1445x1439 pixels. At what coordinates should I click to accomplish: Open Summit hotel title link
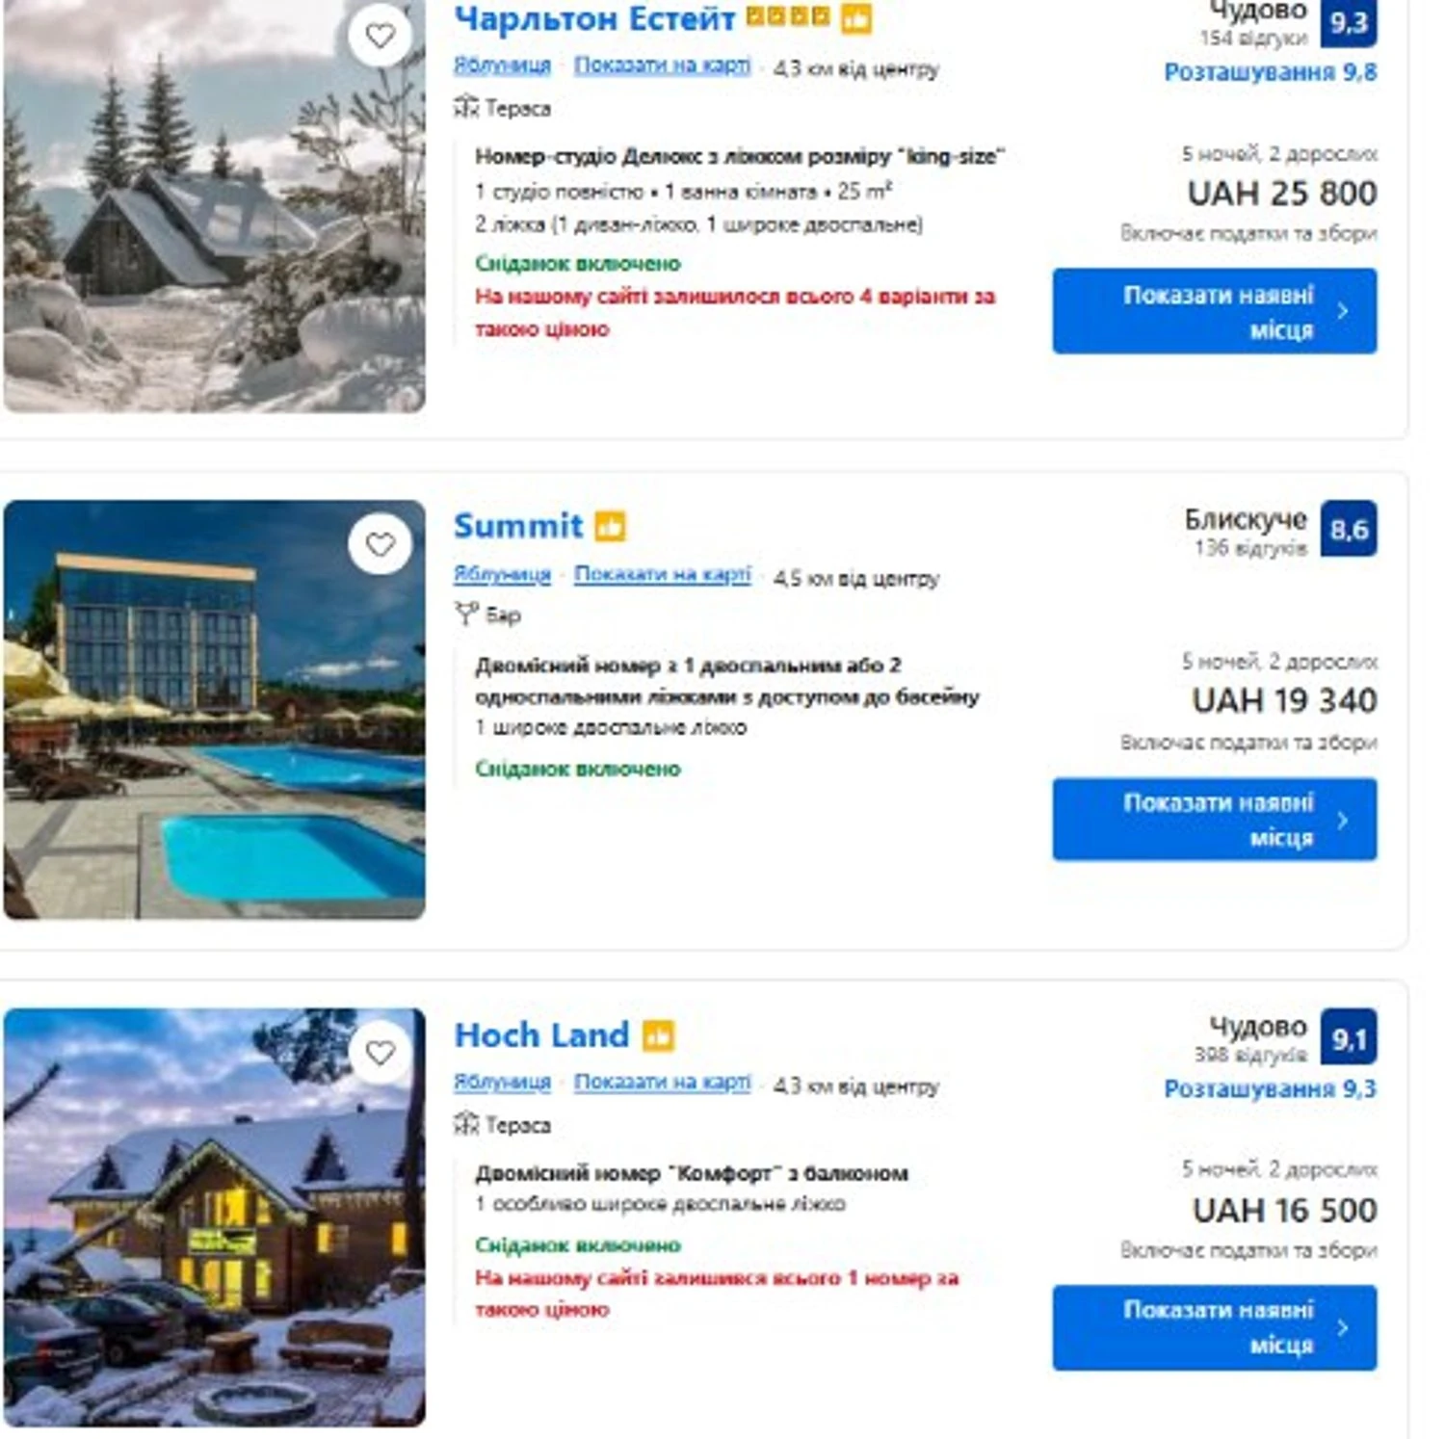[518, 526]
